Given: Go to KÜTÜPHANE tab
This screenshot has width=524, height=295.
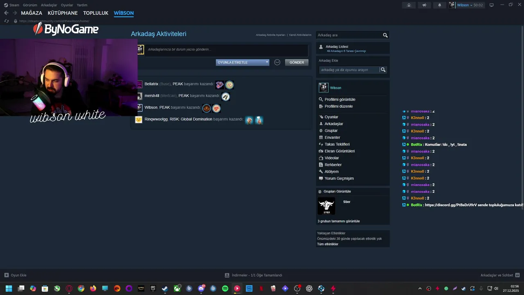Looking at the screenshot, I should point(63,13).
